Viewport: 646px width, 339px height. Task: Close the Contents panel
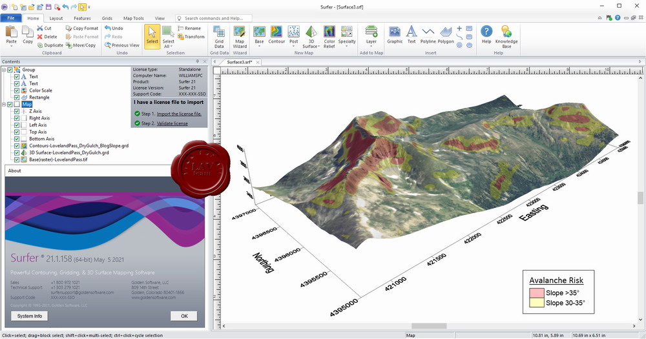205,62
